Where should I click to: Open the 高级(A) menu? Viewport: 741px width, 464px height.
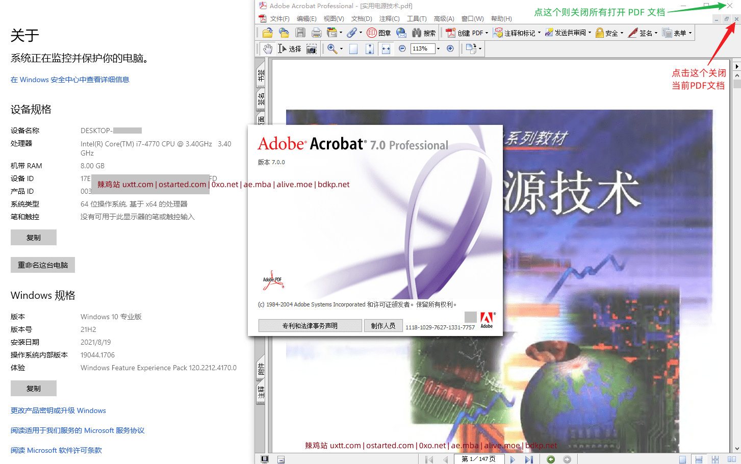(x=444, y=19)
